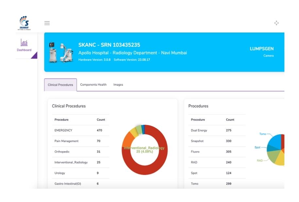The height and width of the screenshot is (202, 299).
Task: Select the Spot row in Procedures table
Action: [x=217, y=173]
